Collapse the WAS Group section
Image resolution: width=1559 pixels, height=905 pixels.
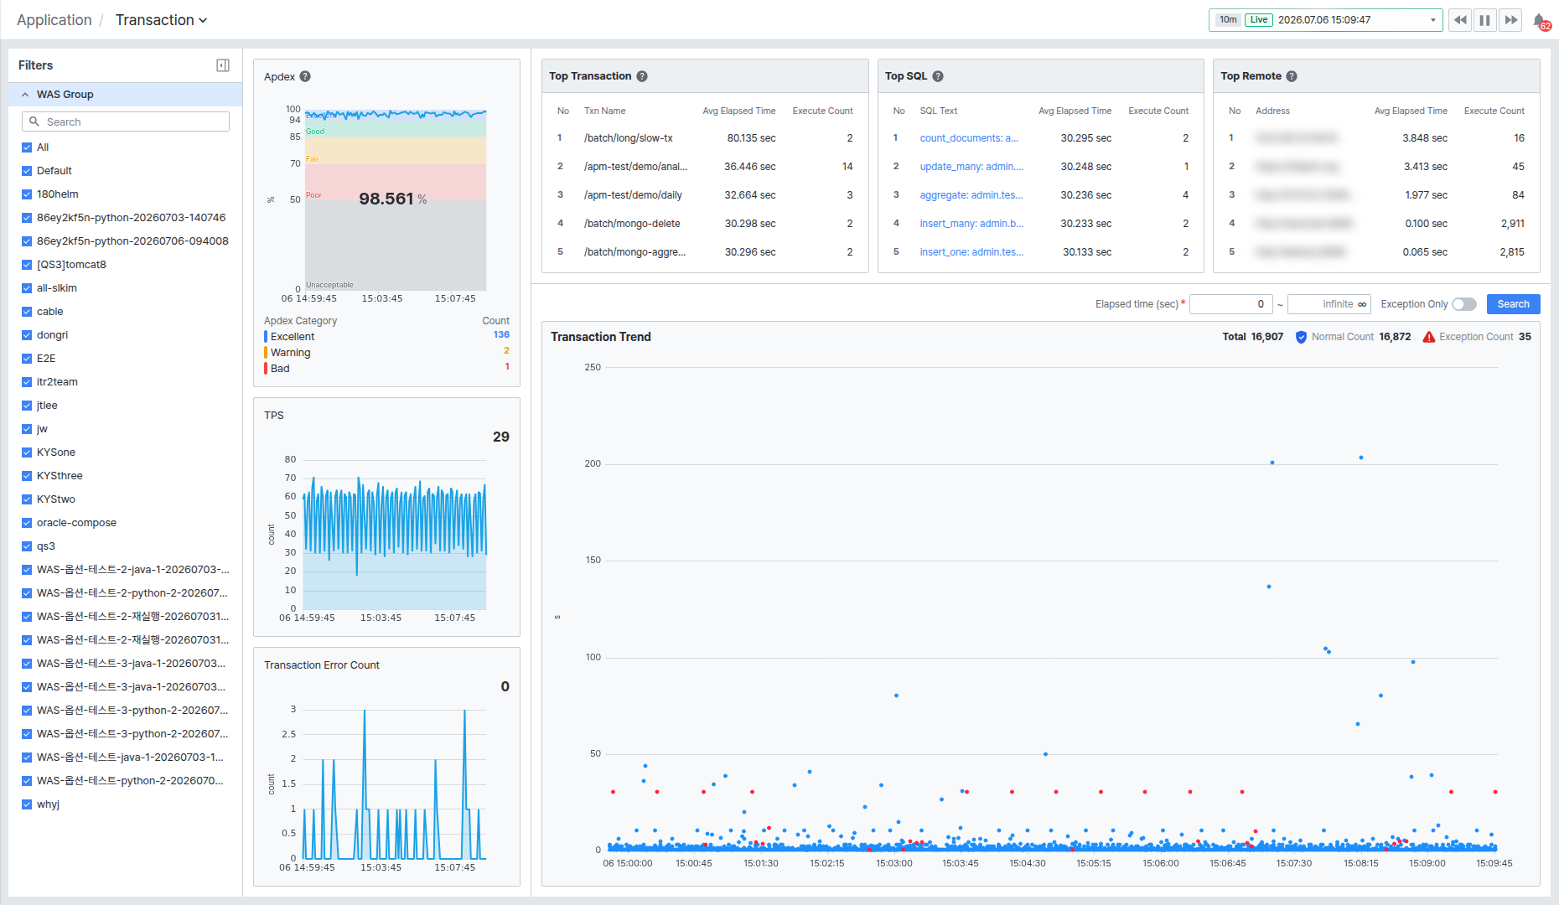(x=25, y=95)
